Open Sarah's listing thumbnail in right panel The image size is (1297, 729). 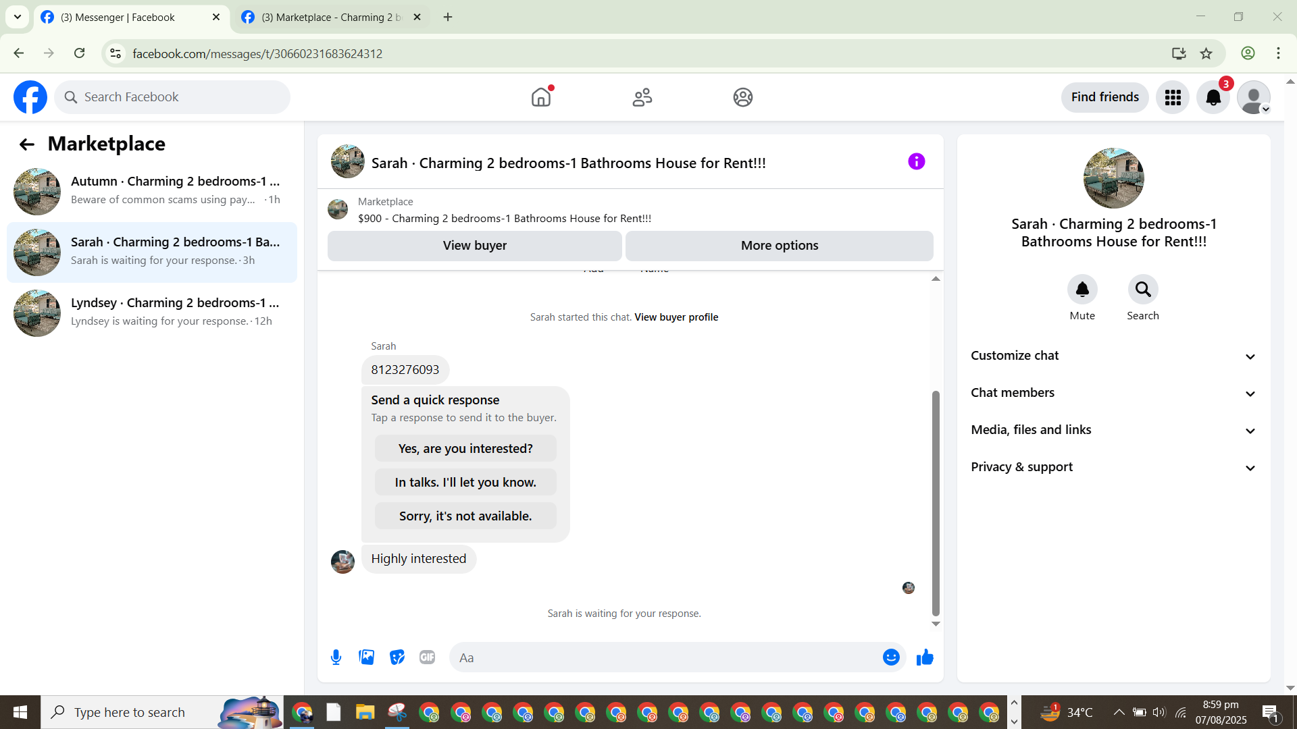pos(1114,178)
